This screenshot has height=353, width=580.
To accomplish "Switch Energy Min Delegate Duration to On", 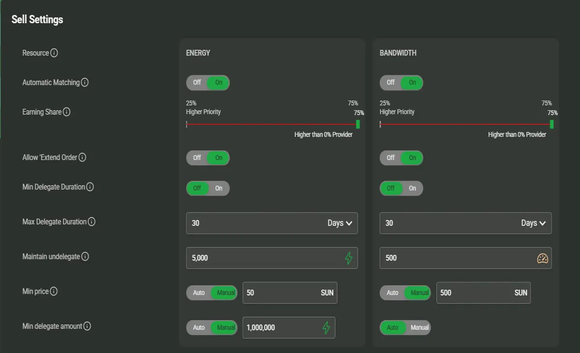I will pyautogui.click(x=219, y=188).
